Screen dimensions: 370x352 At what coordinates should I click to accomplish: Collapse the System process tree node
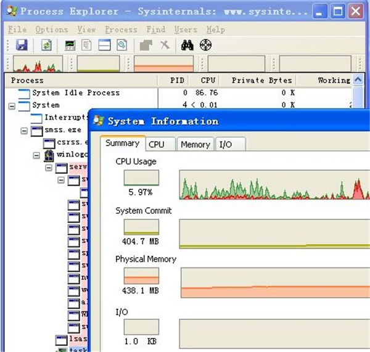(11, 105)
